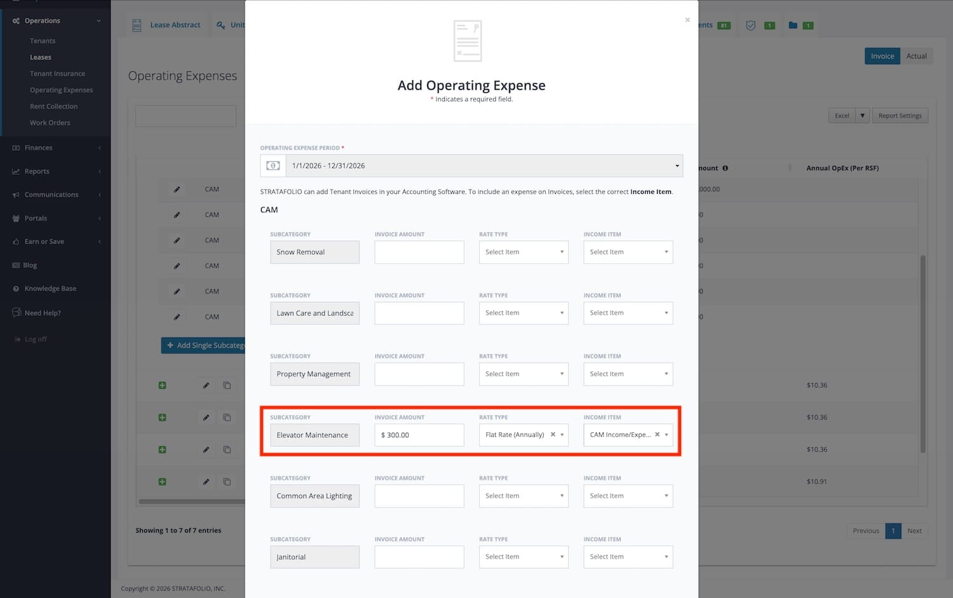Switch the view toggle to Actual

[916, 56]
